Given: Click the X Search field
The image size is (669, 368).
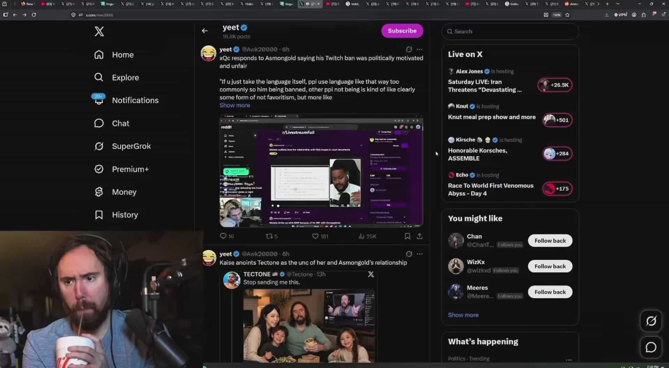Looking at the screenshot, I should click(x=510, y=31).
